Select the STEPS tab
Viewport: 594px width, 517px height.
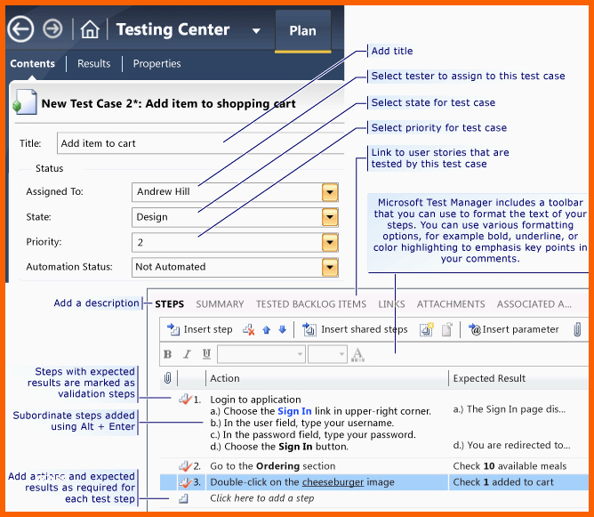click(x=169, y=304)
